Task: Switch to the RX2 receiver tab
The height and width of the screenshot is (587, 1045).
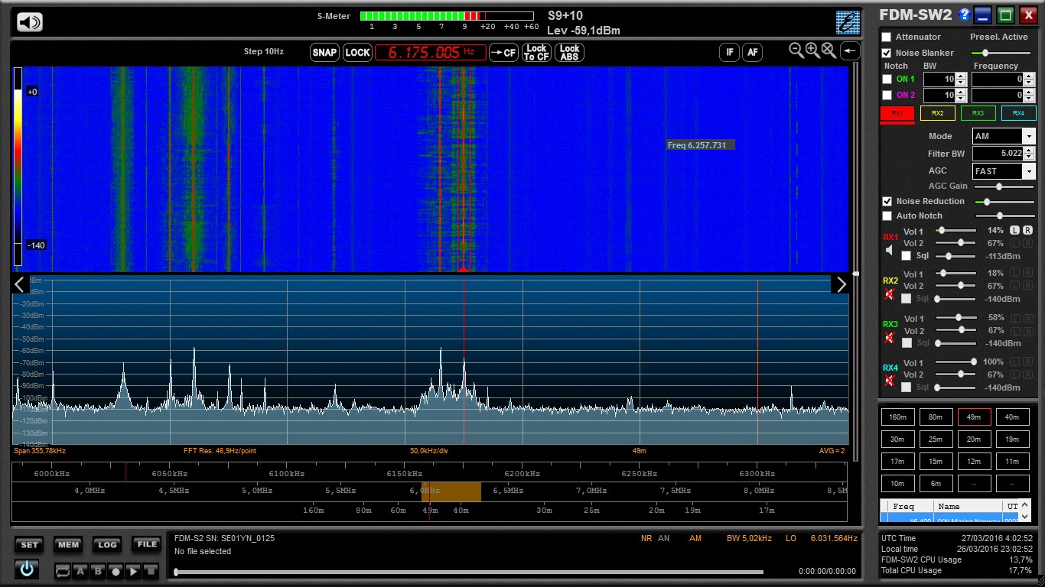Action: (x=937, y=113)
